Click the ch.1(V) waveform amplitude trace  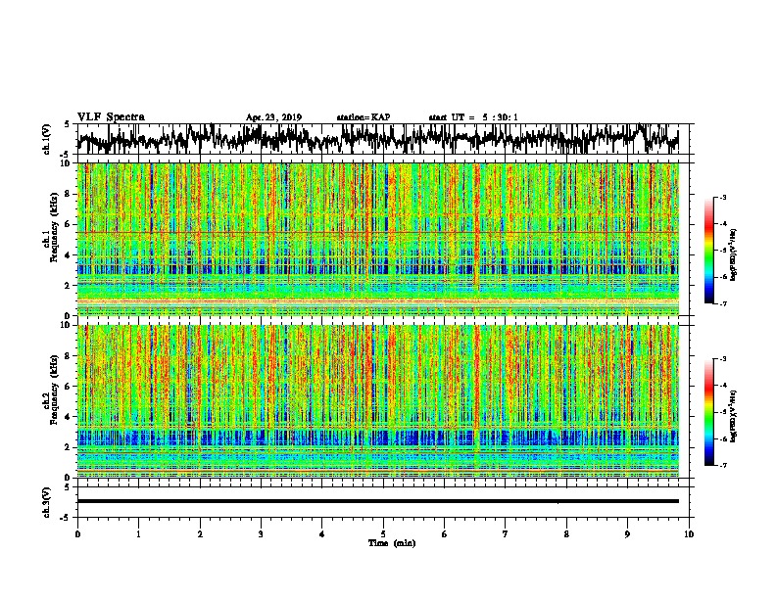pyautogui.click(x=377, y=138)
